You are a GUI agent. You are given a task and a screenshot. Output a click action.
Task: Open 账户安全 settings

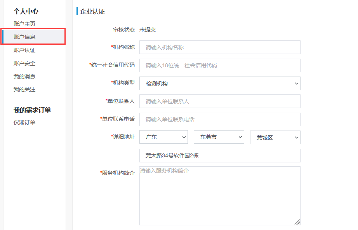24,63
